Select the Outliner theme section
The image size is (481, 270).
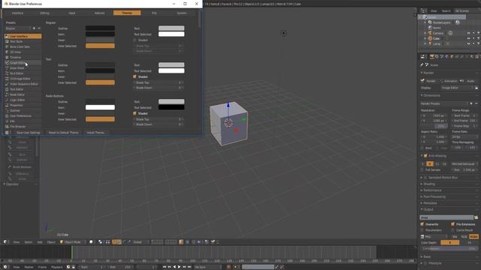23,110
